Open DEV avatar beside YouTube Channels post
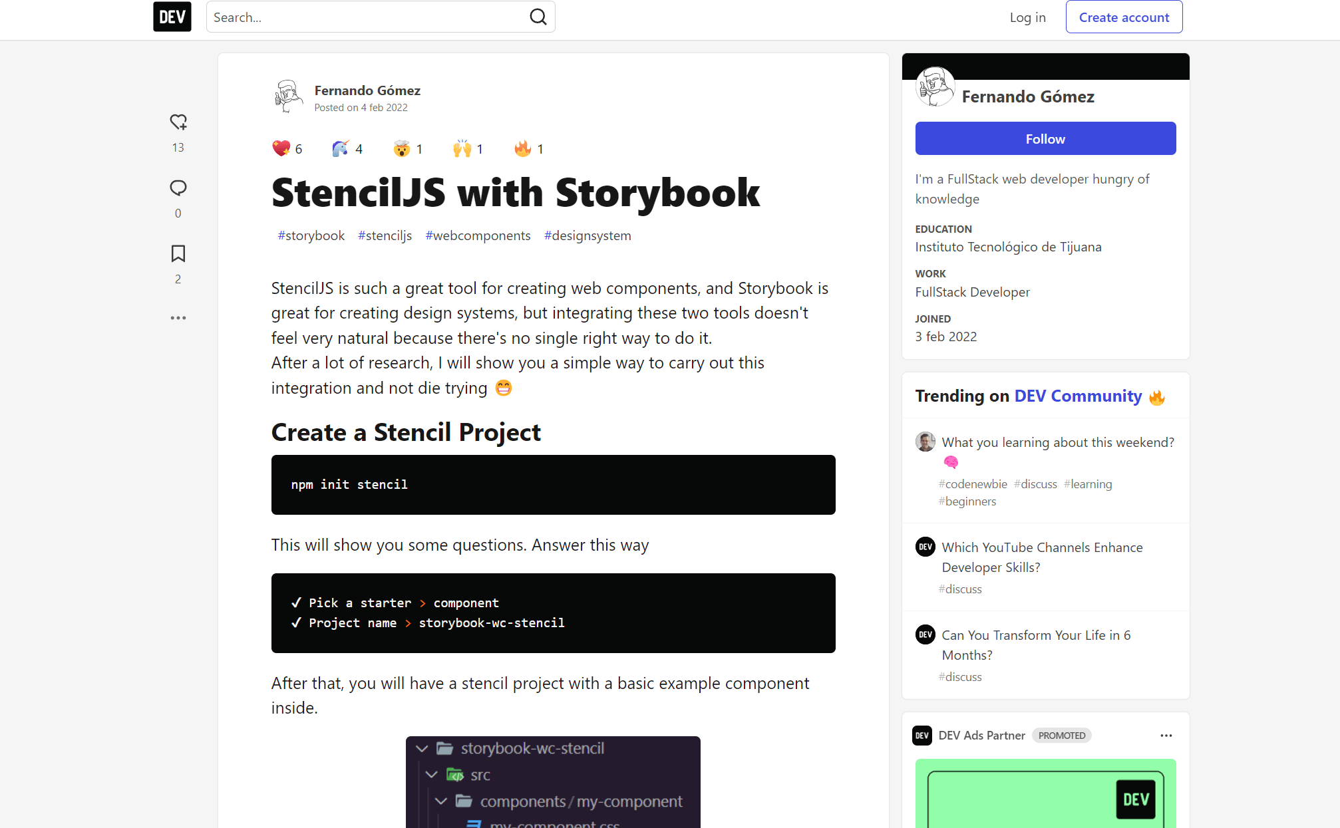Screen dimensions: 1340x828 click(x=925, y=547)
